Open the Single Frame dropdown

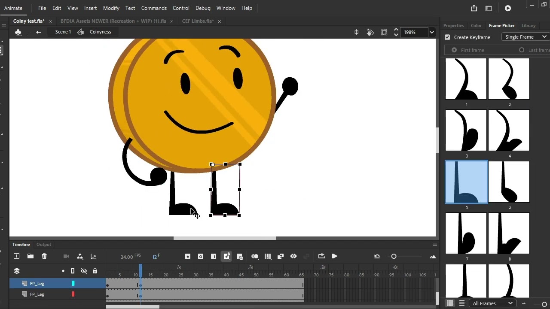click(x=526, y=37)
